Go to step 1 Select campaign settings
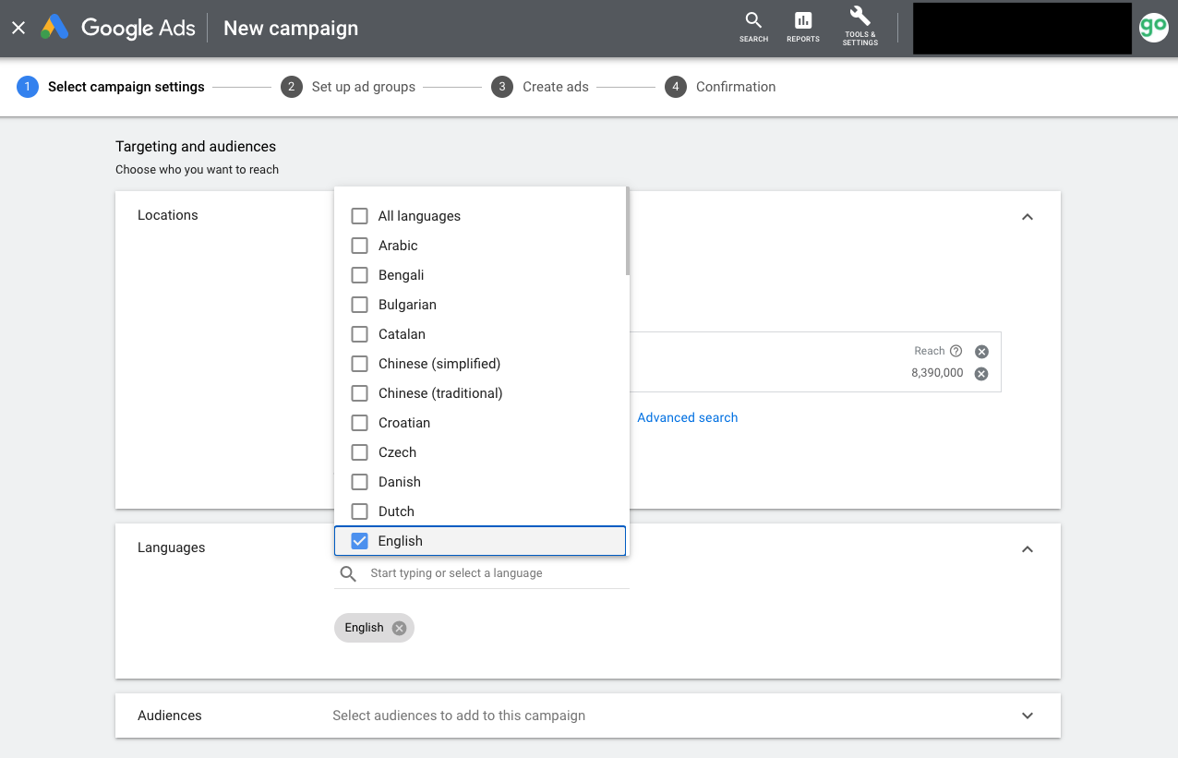 click(x=111, y=87)
